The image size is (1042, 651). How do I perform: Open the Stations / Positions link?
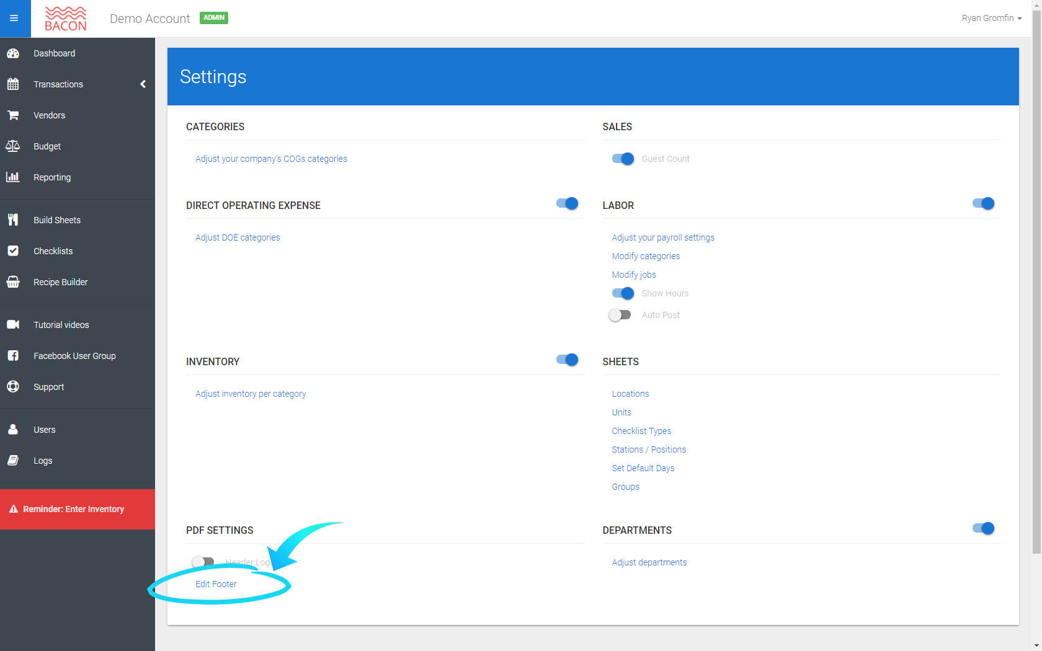click(649, 449)
